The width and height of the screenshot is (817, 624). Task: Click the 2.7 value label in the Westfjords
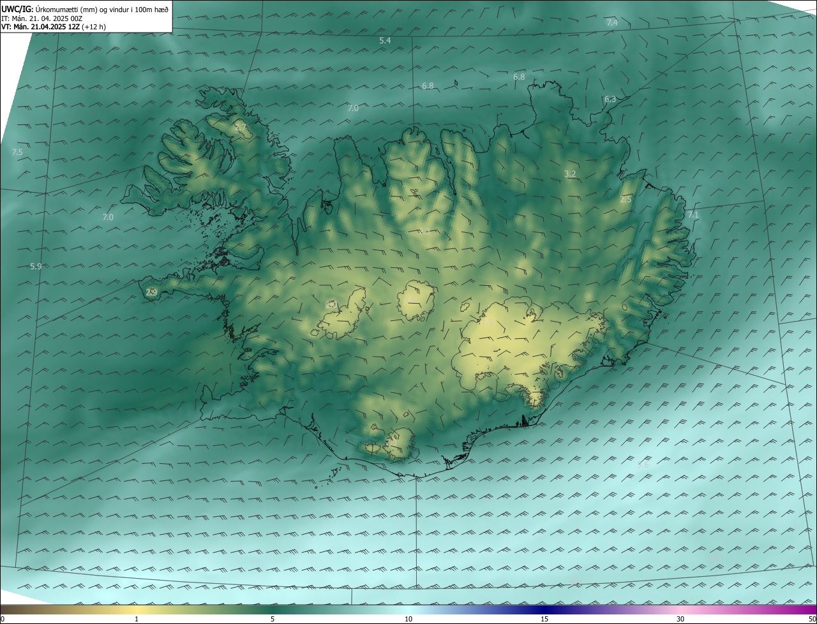click(241, 128)
